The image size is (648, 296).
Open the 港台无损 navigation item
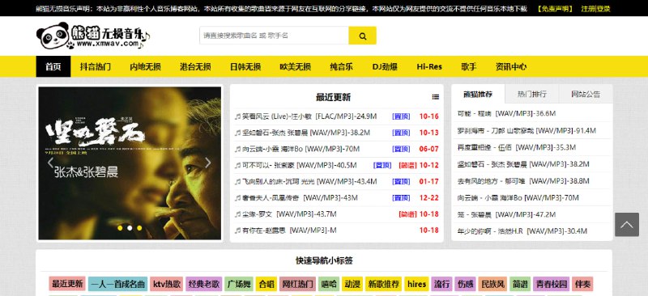(x=195, y=66)
